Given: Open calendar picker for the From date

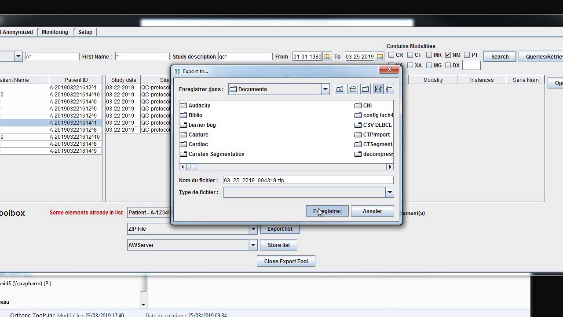Looking at the screenshot, I should tap(327, 56).
